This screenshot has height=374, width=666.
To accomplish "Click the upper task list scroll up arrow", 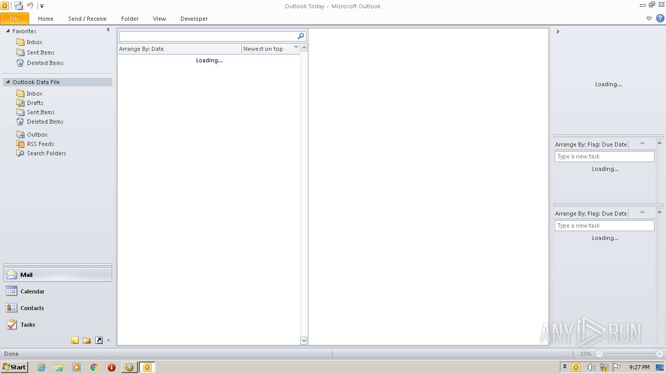I will click(x=659, y=143).
